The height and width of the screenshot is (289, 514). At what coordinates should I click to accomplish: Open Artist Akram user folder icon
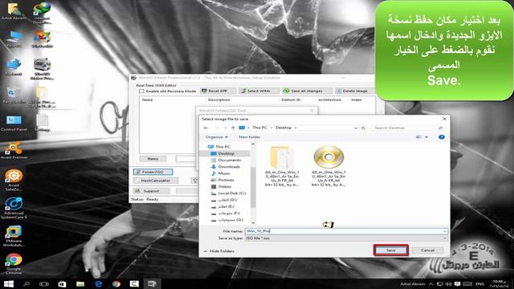pyautogui.click(x=14, y=11)
